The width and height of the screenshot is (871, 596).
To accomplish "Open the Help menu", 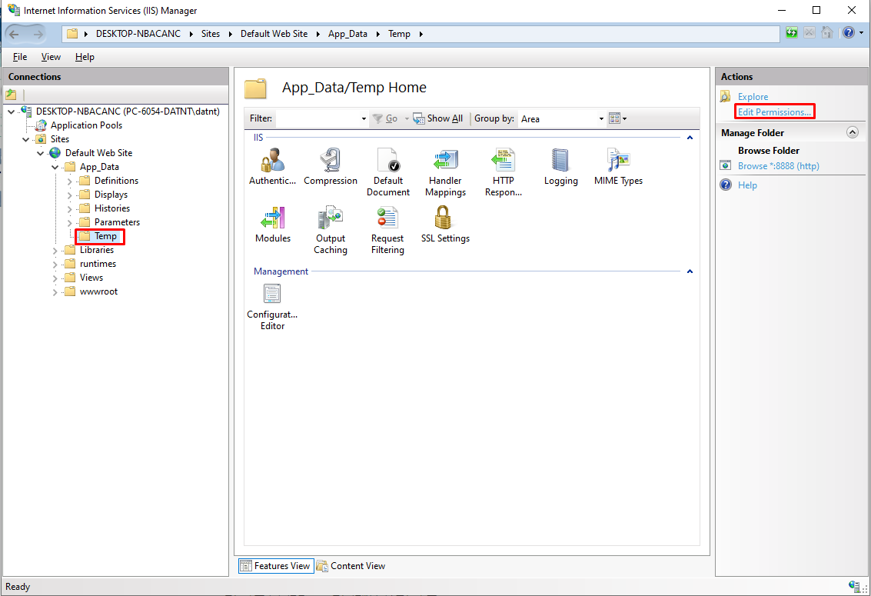I will click(x=85, y=57).
